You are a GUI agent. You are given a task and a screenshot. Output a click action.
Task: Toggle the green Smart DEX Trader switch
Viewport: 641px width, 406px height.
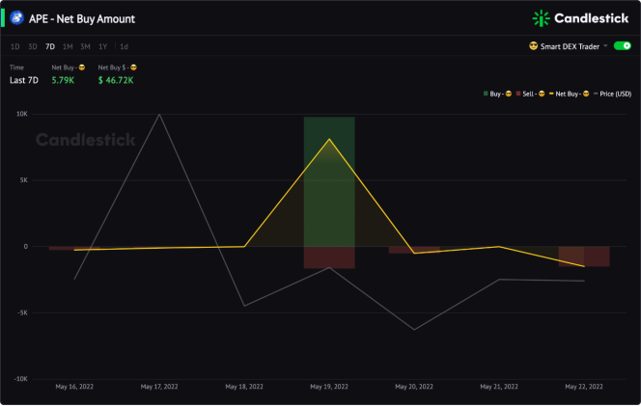tap(623, 45)
